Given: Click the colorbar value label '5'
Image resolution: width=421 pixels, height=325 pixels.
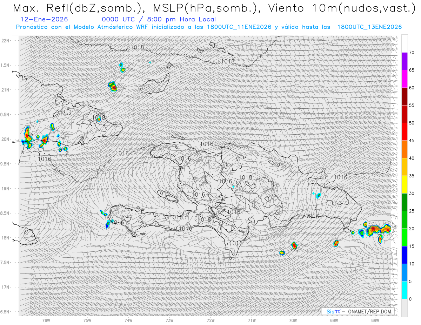Looking at the screenshot, I should 410,281.
